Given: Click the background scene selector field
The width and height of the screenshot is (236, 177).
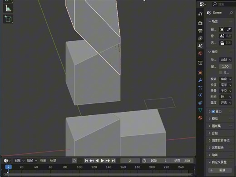Looking at the screenshot, I should (226, 36).
